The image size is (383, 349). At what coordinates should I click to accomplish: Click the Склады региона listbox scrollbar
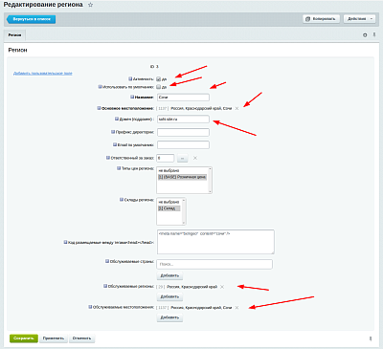[184, 211]
